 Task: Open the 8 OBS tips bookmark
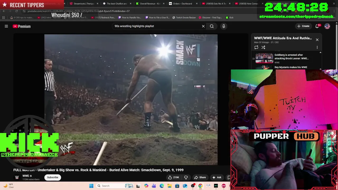coord(22,17)
